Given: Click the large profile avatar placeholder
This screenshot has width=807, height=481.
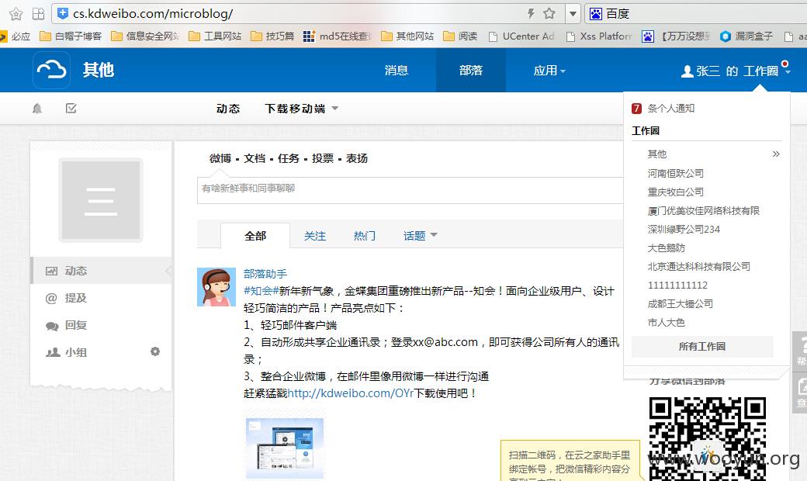Looking at the screenshot, I should click(100, 200).
